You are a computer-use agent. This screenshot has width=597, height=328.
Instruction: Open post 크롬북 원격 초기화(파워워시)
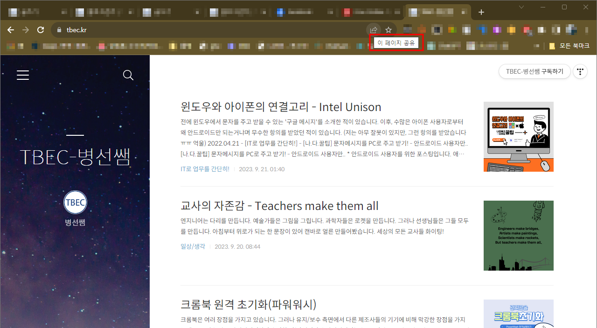tap(249, 305)
